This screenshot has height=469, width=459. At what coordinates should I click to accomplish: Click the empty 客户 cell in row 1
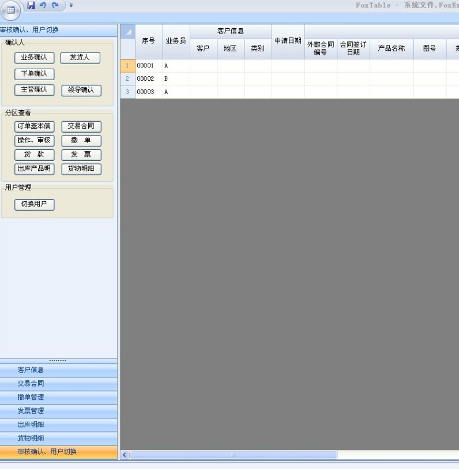coord(204,66)
